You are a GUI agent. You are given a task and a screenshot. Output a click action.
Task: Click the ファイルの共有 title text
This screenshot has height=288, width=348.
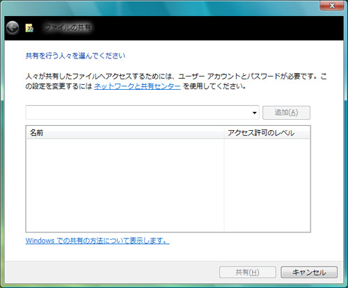pos(68,28)
